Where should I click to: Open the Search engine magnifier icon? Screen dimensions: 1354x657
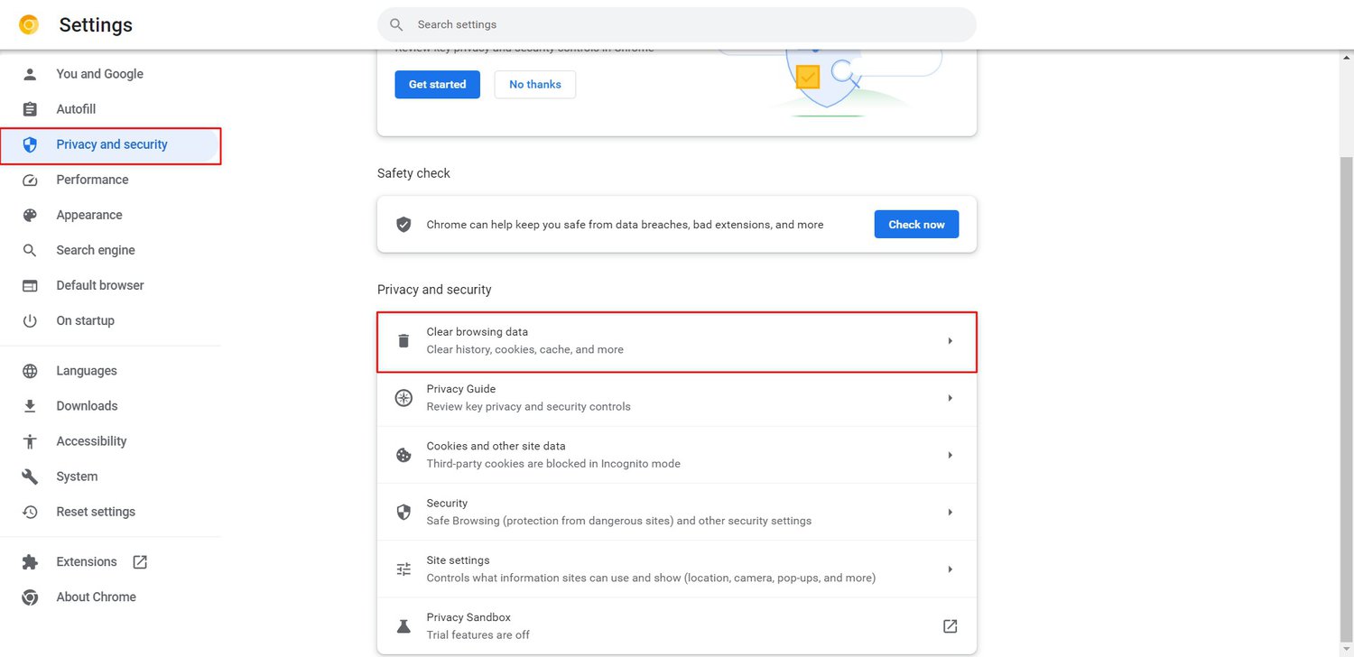pyautogui.click(x=30, y=250)
